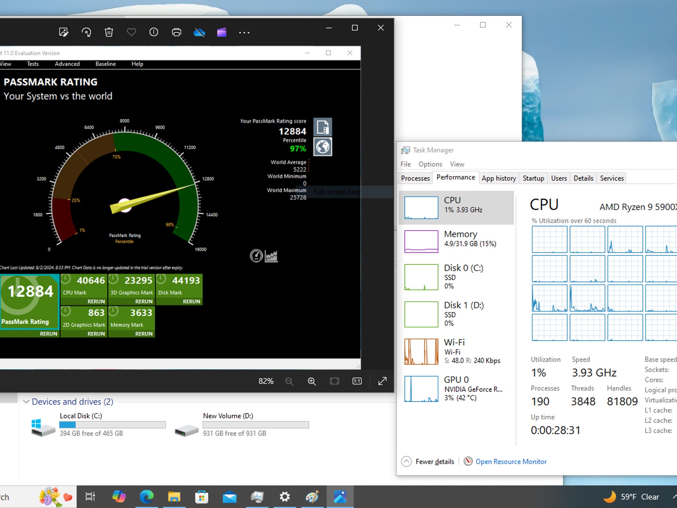677x508 pixels.
Task: Print the current image
Action: click(x=176, y=32)
